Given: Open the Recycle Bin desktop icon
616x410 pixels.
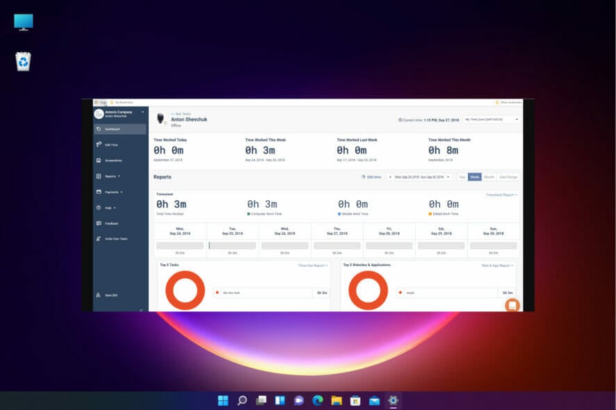Looking at the screenshot, I should pyautogui.click(x=23, y=62).
